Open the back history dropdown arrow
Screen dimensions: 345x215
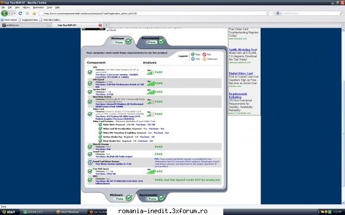(14, 14)
